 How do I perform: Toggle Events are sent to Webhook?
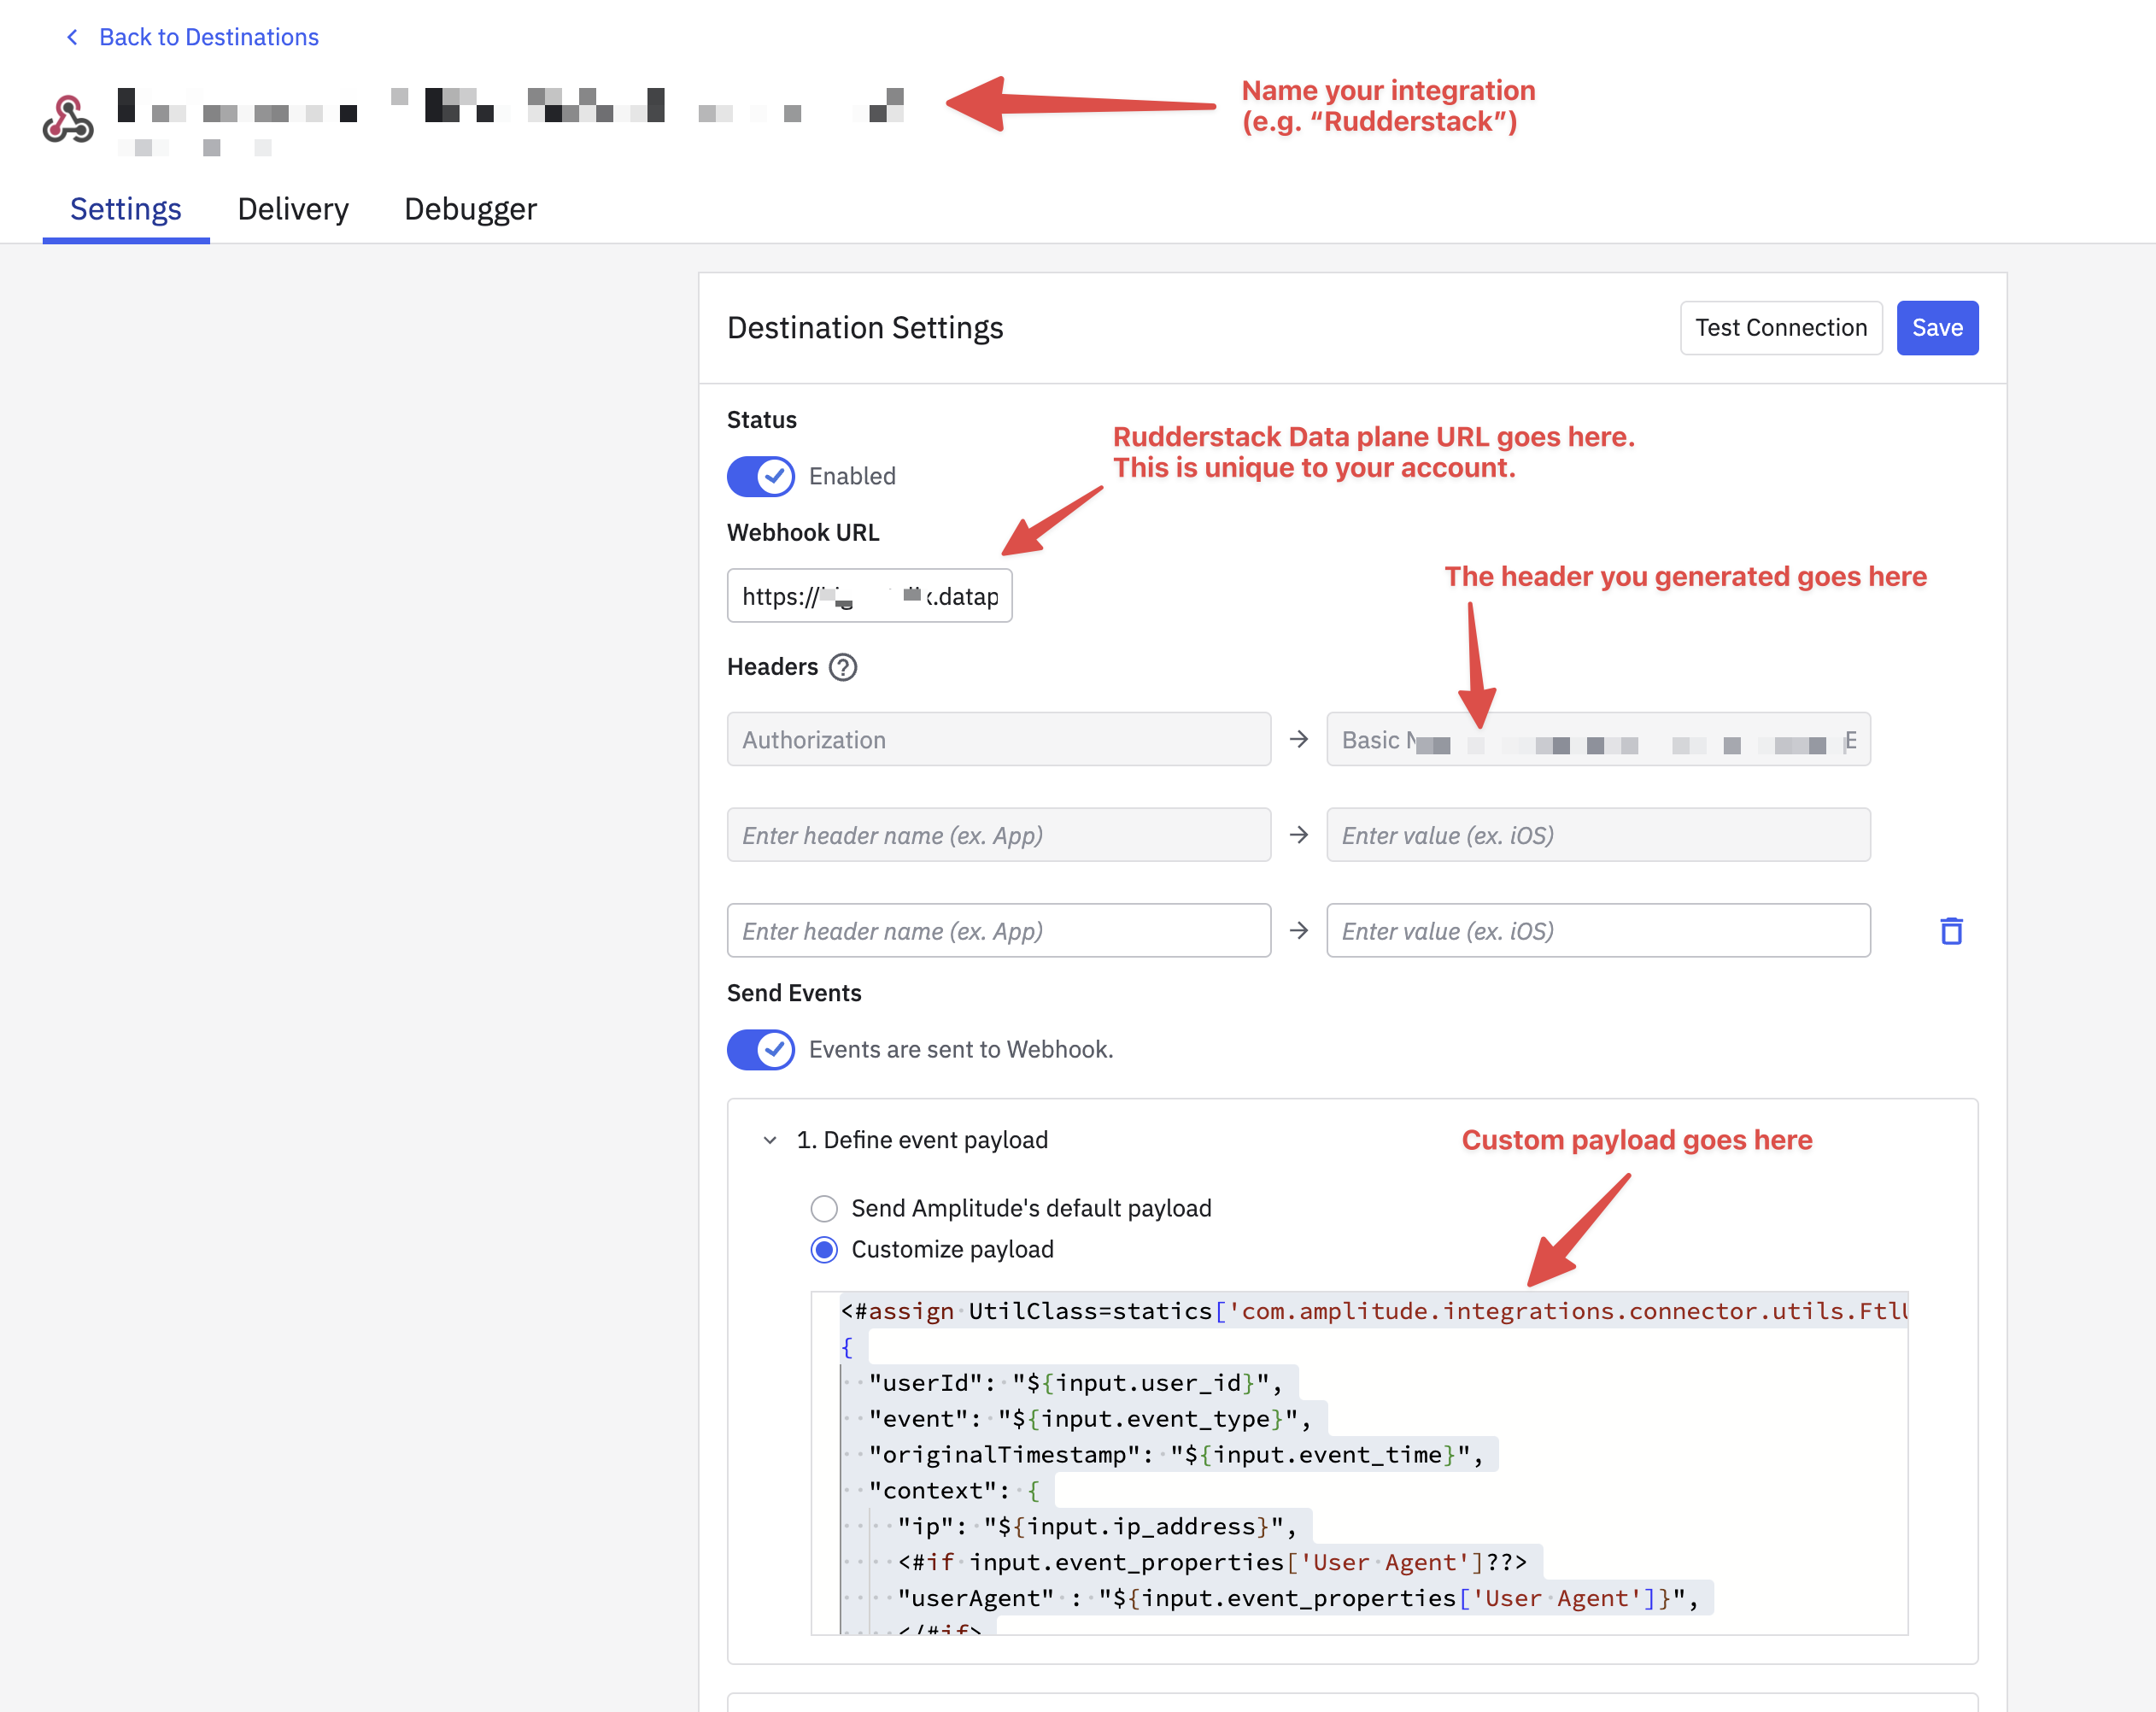pos(760,1049)
